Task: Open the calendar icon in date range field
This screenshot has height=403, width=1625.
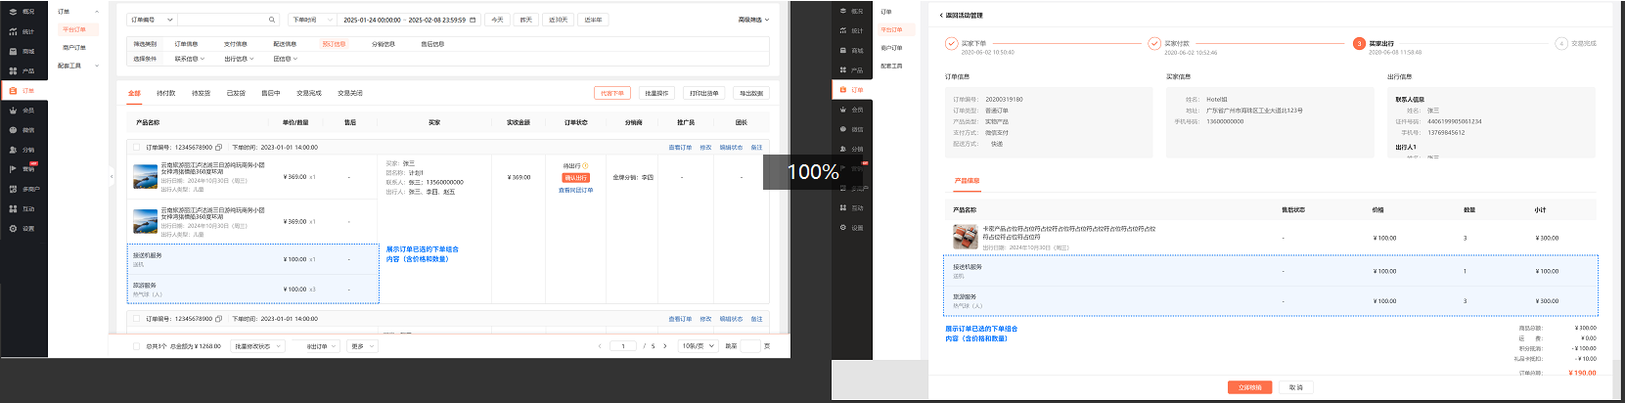Action: pos(474,20)
